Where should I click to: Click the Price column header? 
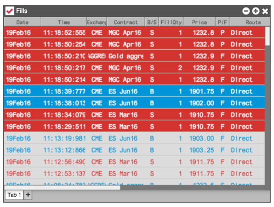tap(200, 22)
